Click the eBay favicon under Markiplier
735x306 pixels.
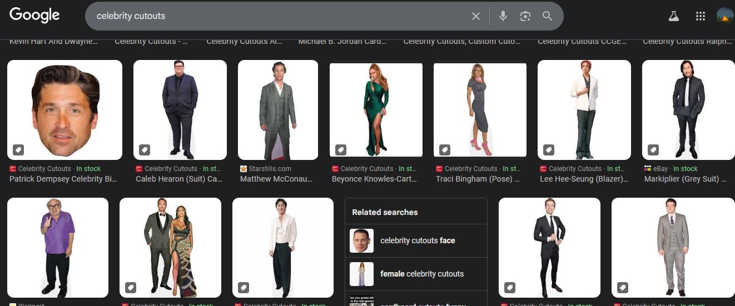click(648, 169)
